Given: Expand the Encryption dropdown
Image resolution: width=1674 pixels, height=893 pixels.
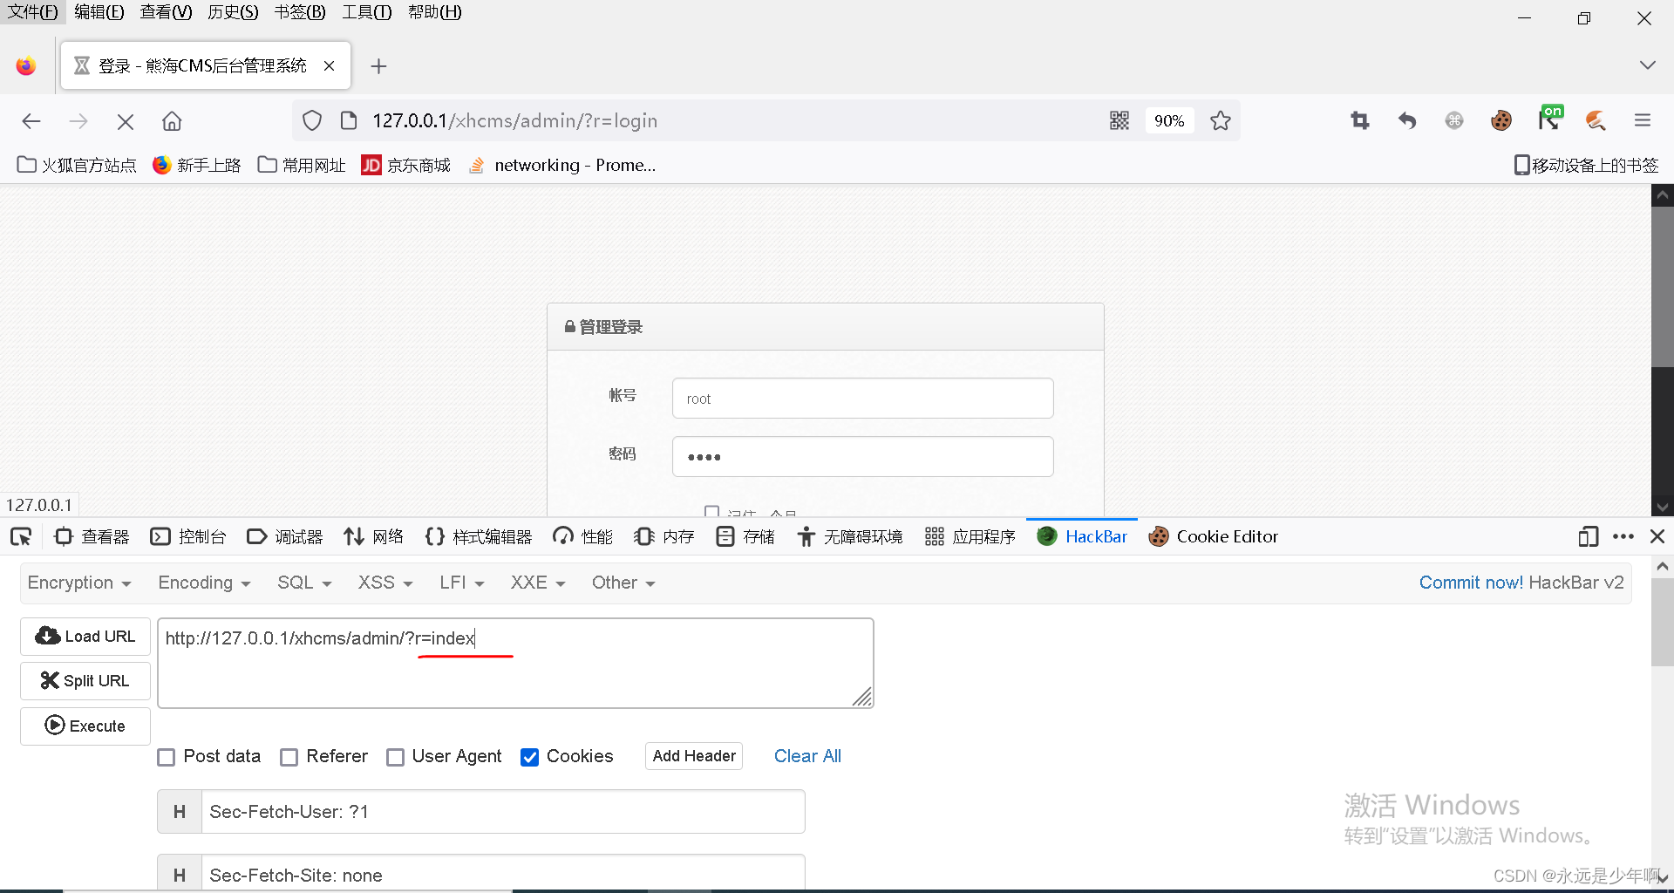Looking at the screenshot, I should [x=79, y=583].
